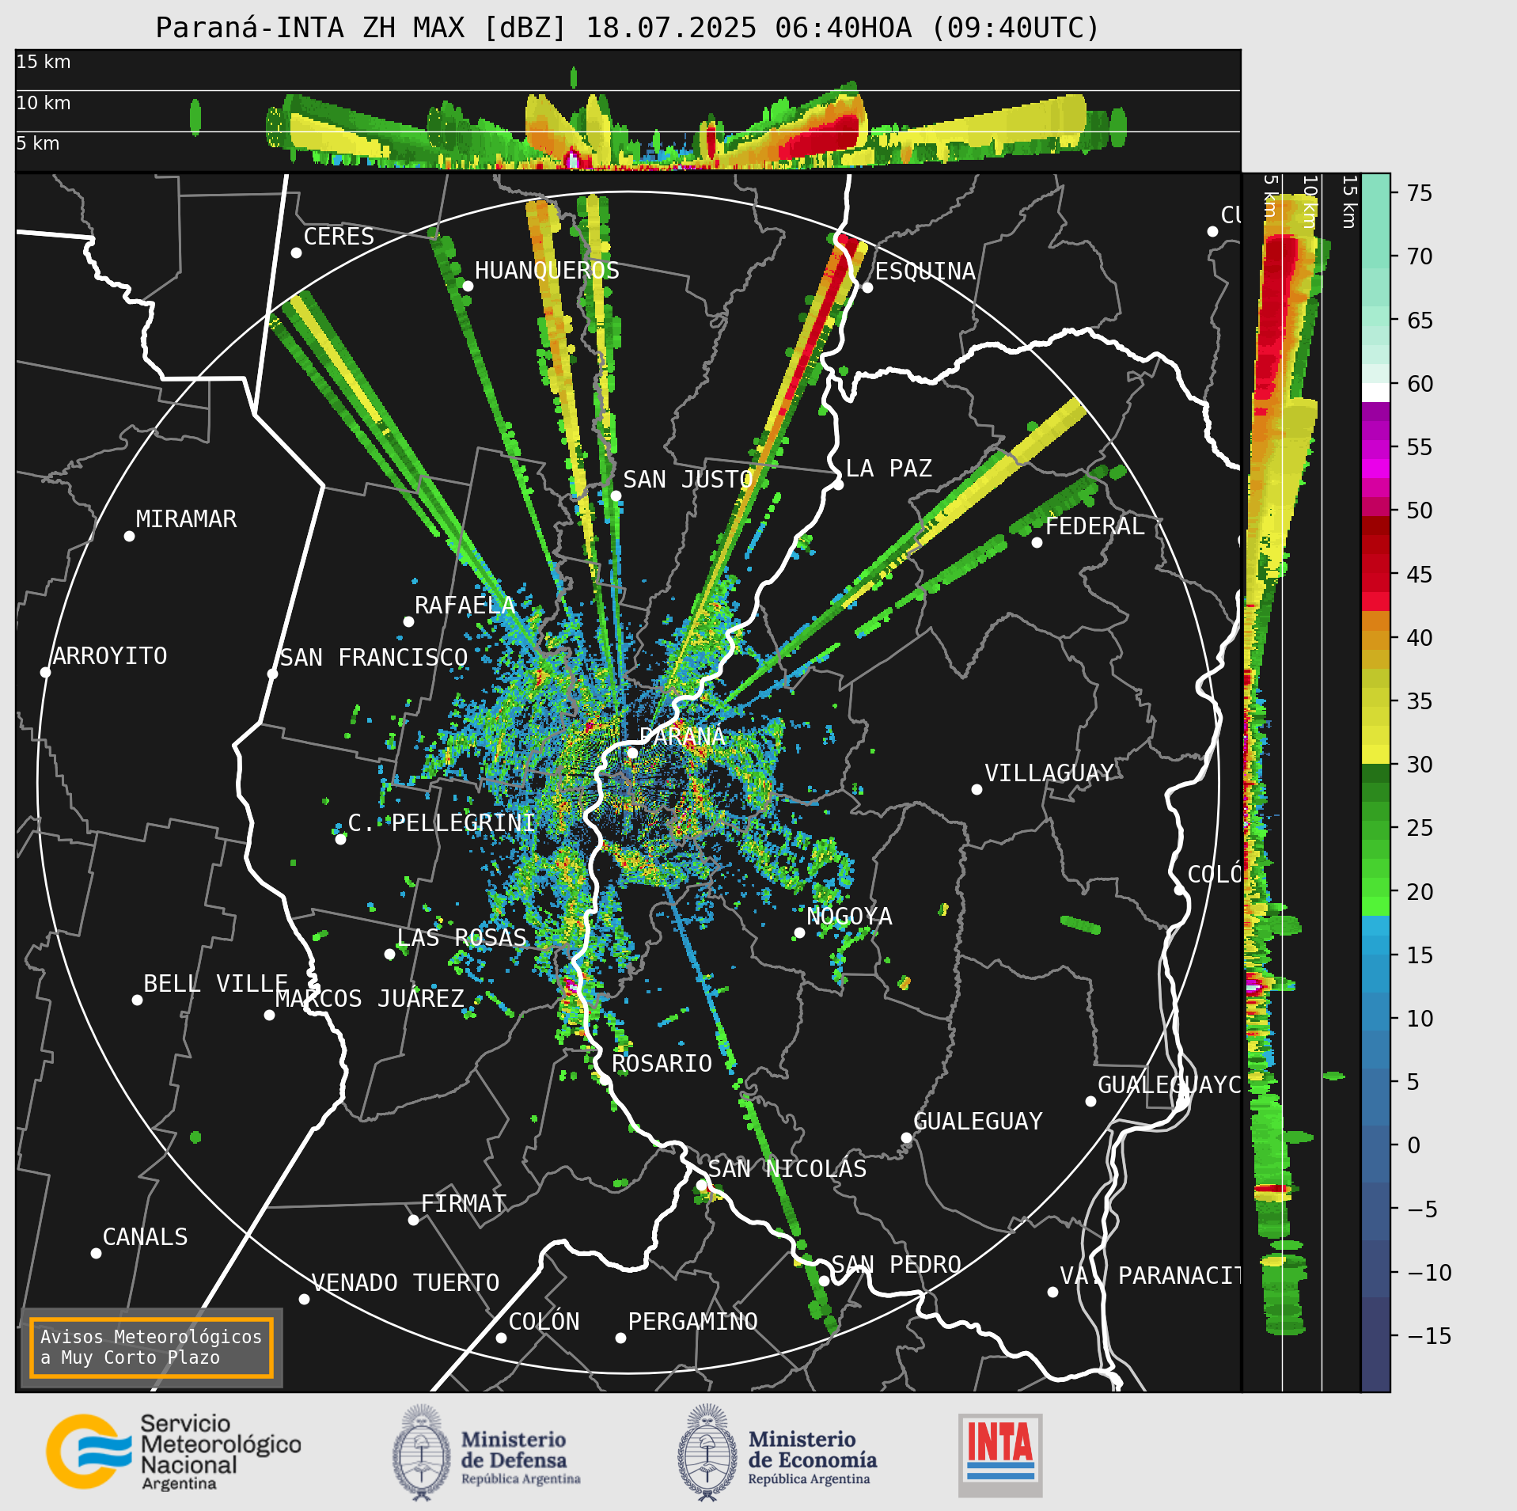Click the SAN FRANCISCO label

[374, 658]
